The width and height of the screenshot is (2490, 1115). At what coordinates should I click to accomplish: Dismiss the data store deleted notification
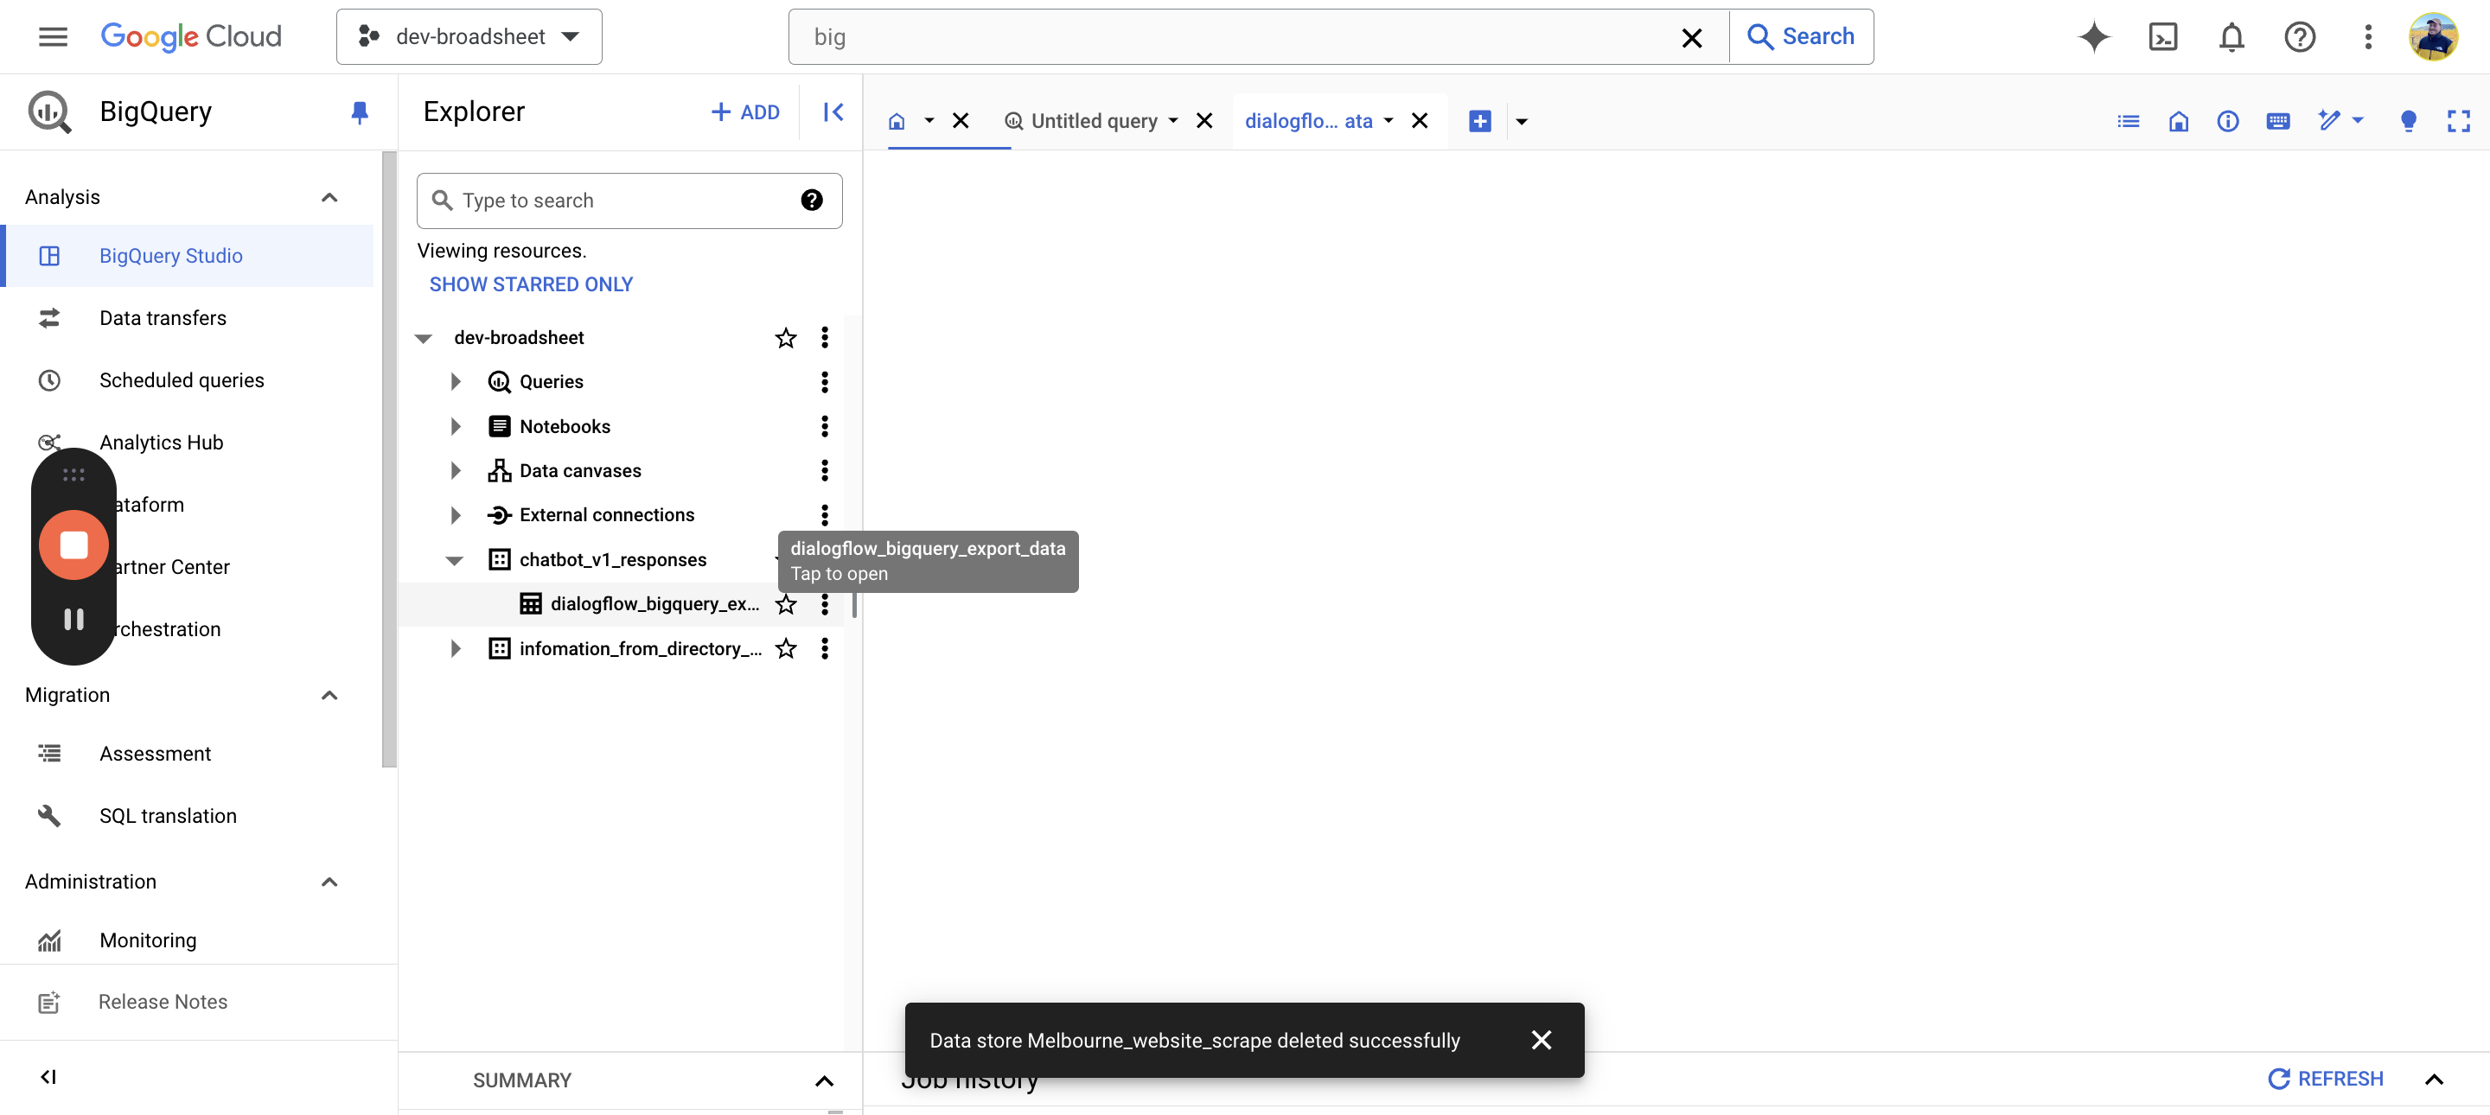pos(1541,1040)
